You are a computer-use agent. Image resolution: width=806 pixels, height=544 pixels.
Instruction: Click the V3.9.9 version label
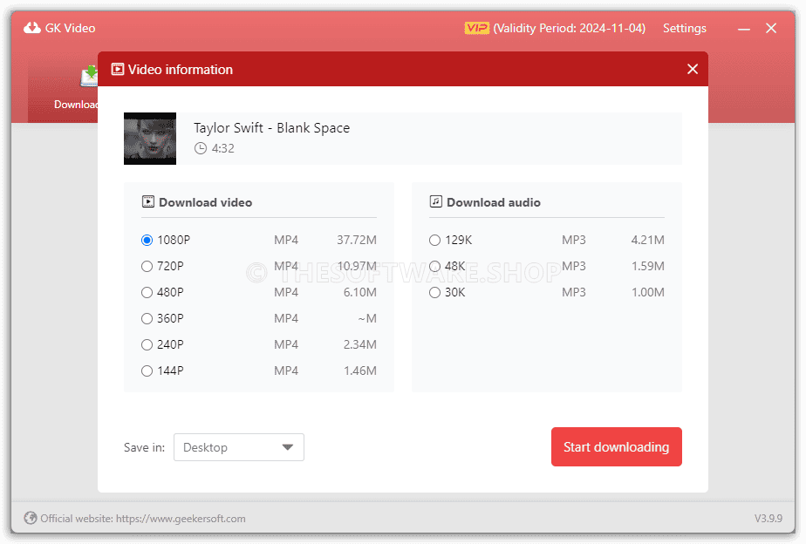[768, 519]
